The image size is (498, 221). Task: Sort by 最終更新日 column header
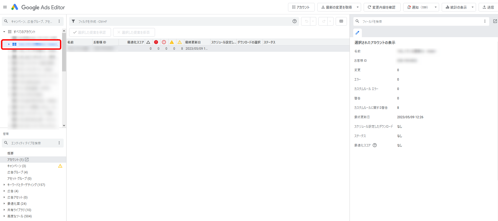click(197, 42)
